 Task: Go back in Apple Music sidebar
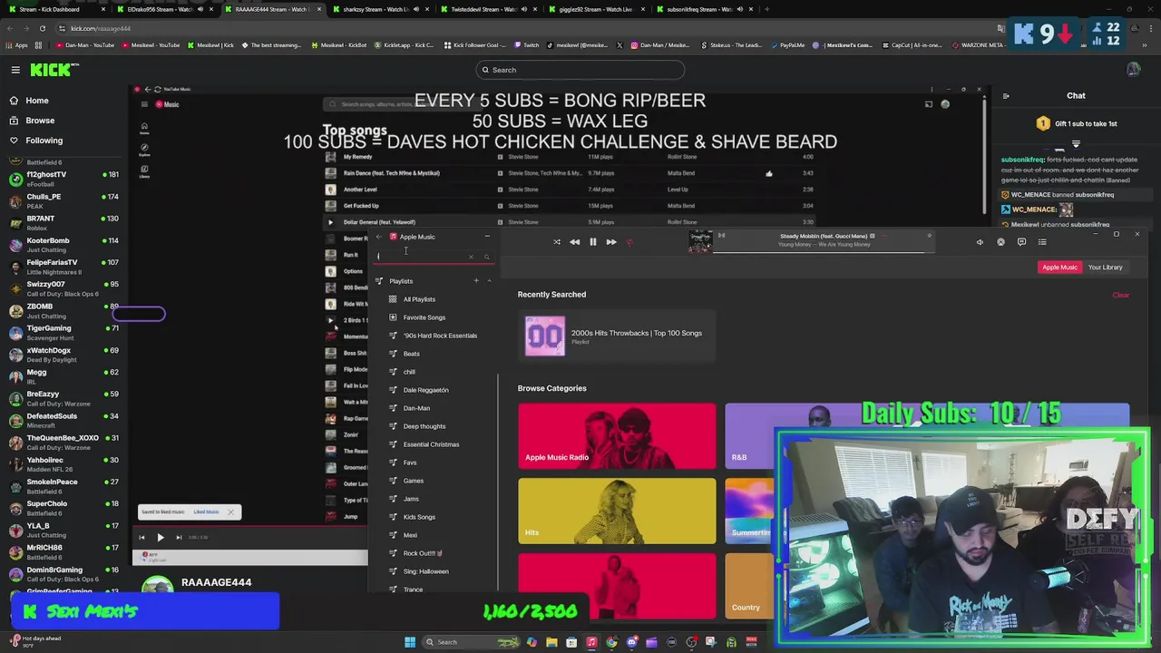[379, 237]
